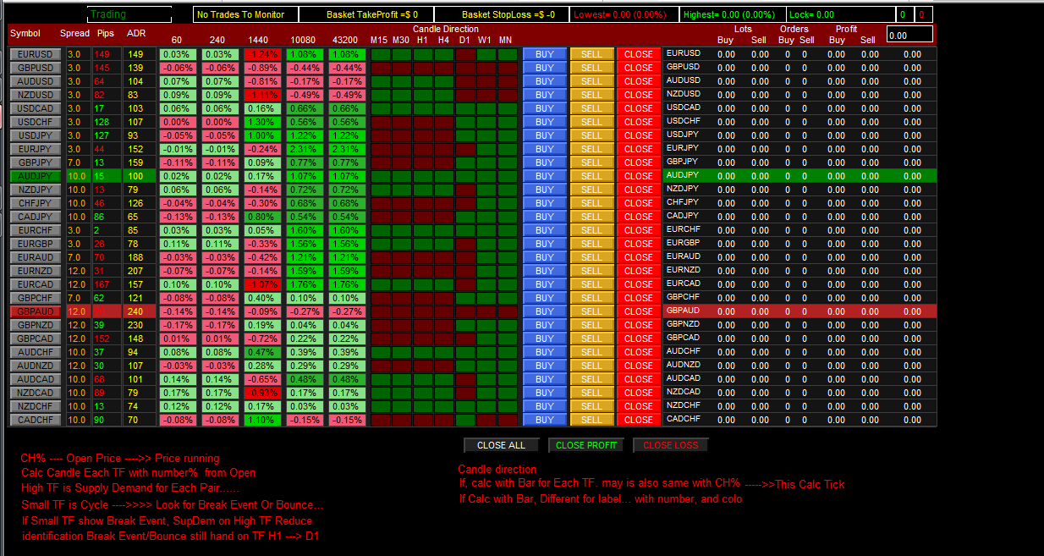This screenshot has width=1044, height=556.
Task: Click SELL button for EURNZD row
Action: (x=591, y=271)
